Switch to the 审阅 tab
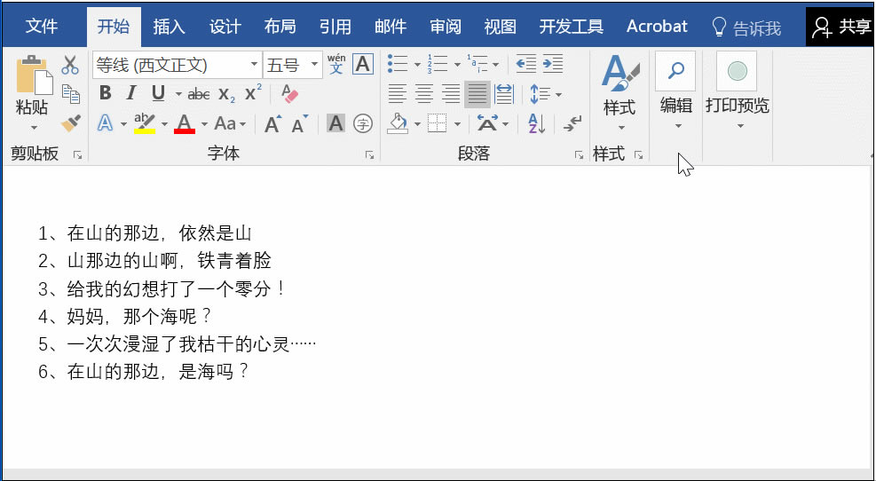The height and width of the screenshot is (481, 876). tap(446, 27)
